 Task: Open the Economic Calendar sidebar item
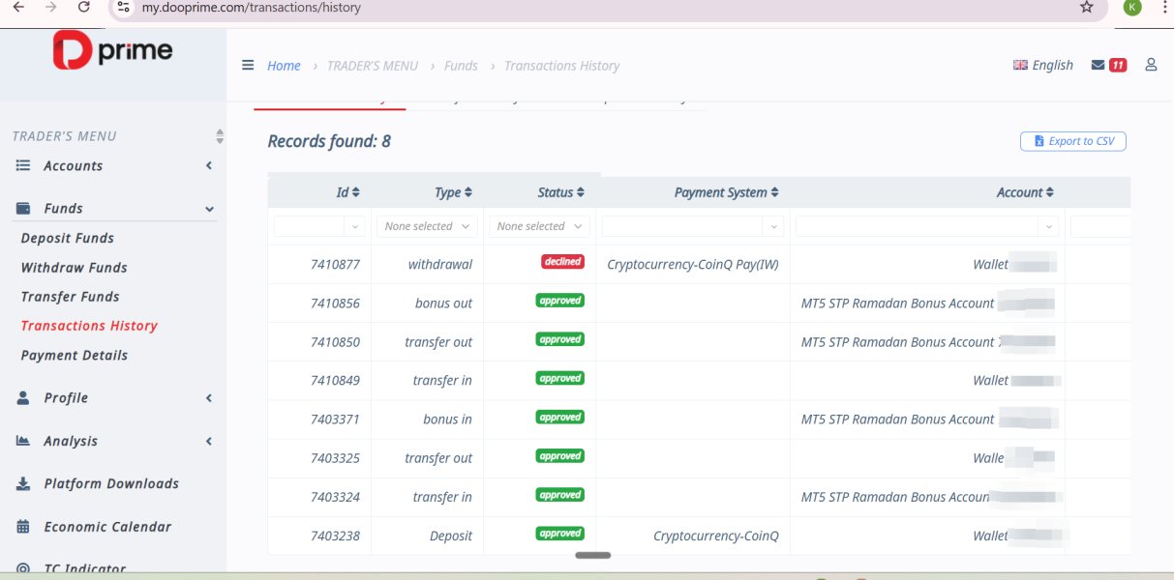107,527
